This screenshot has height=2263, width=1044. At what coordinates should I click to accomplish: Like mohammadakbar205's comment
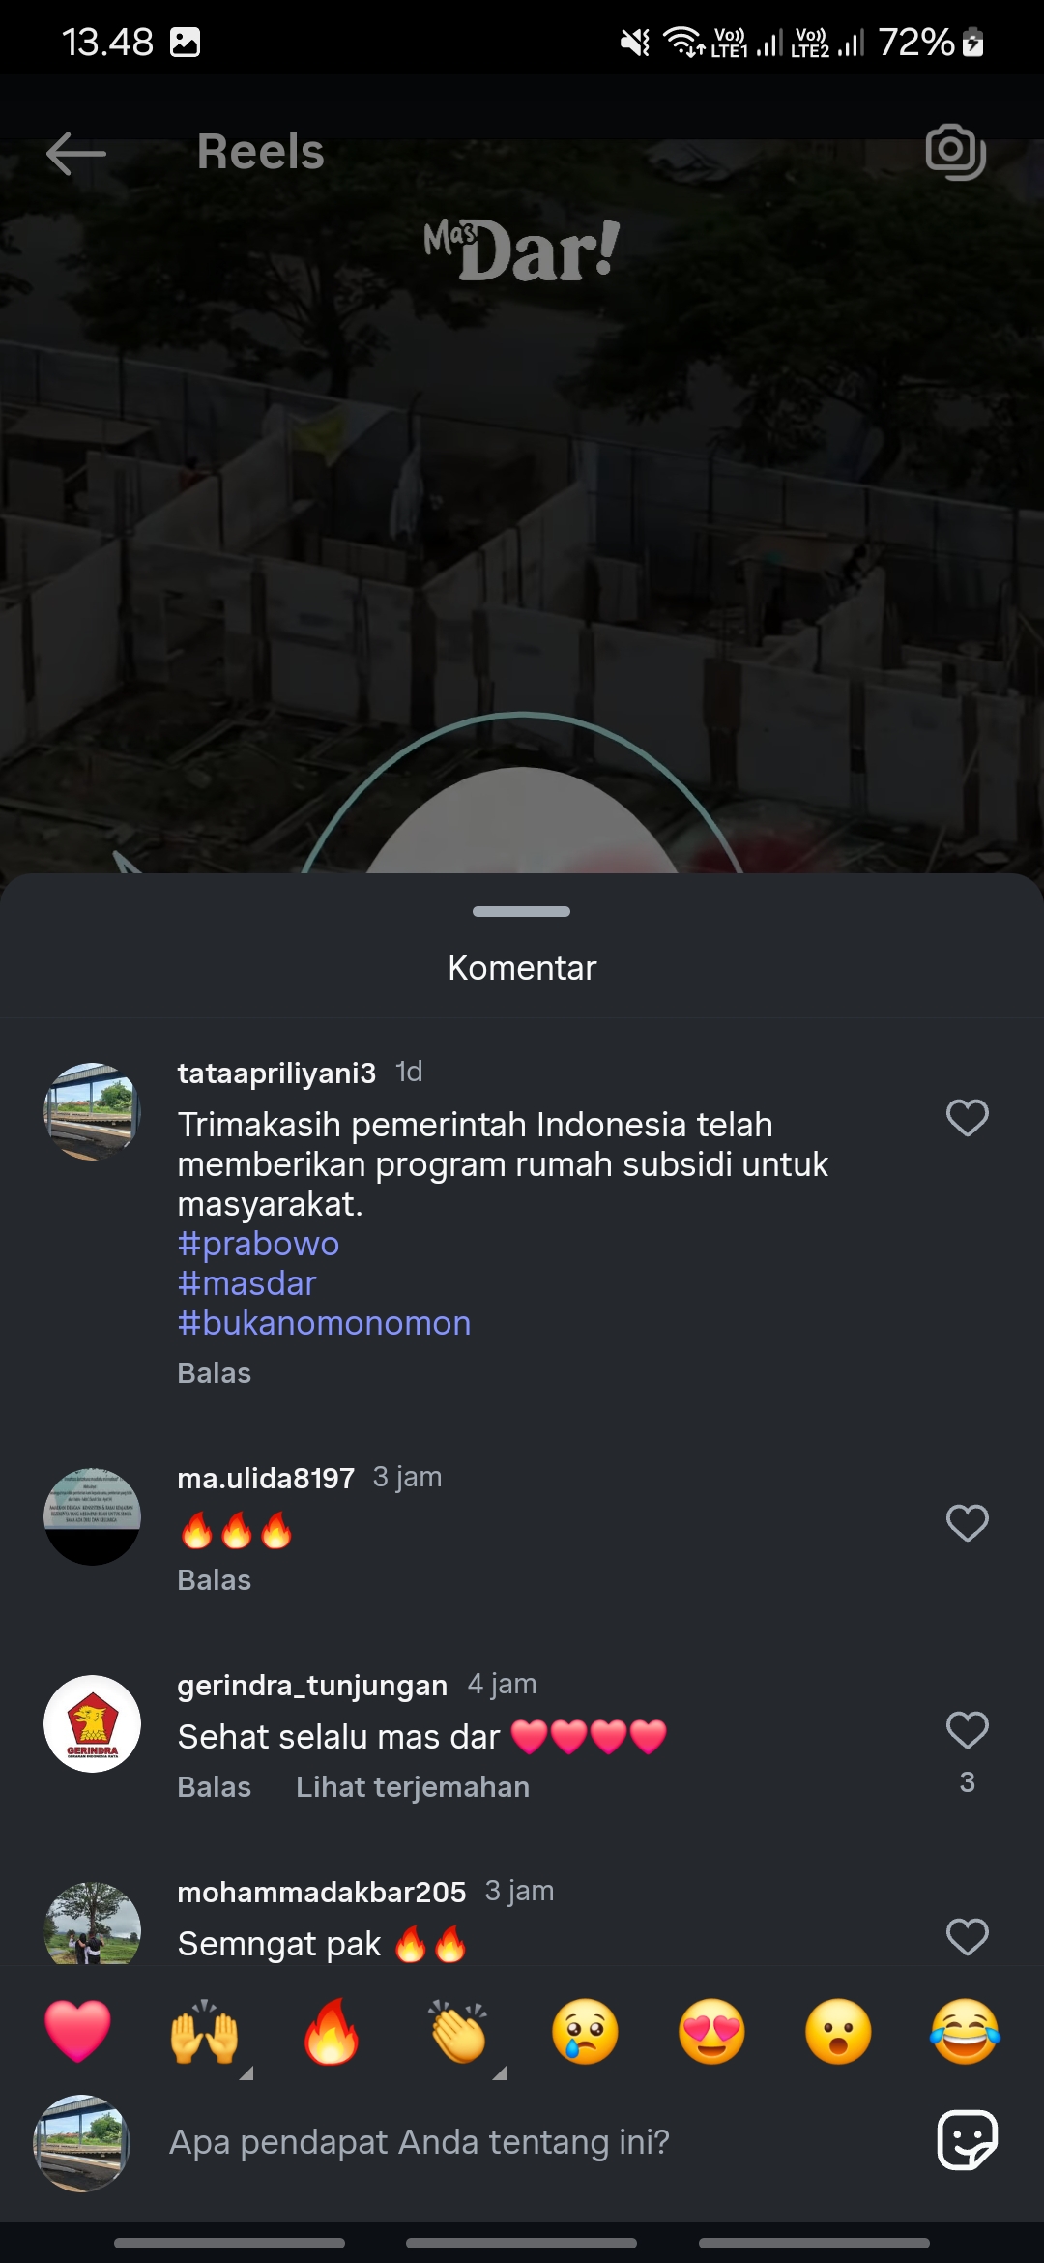click(967, 1936)
